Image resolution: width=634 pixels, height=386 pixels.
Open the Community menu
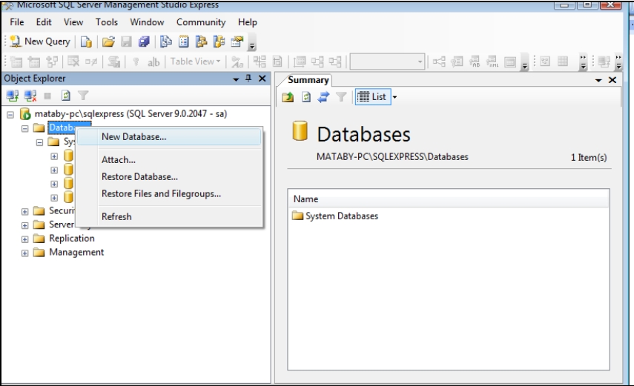201,22
